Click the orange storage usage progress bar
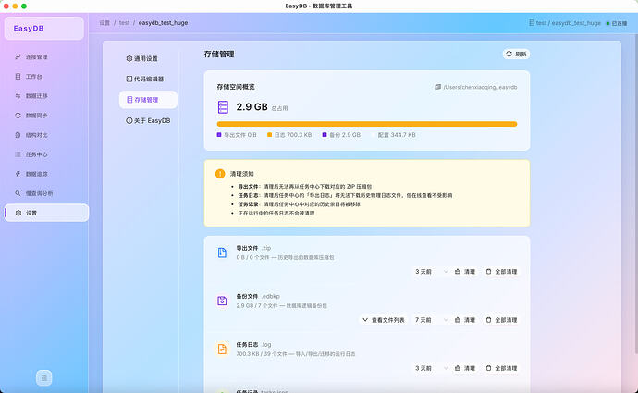638x393 pixels. click(367, 124)
